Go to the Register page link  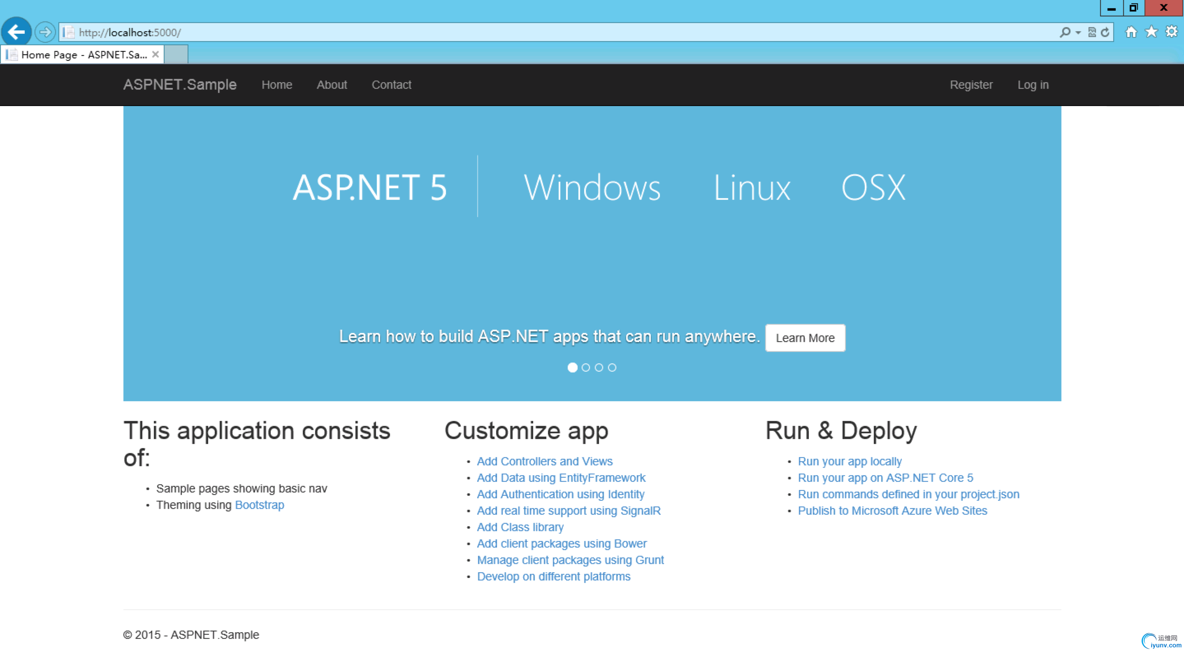[971, 85]
